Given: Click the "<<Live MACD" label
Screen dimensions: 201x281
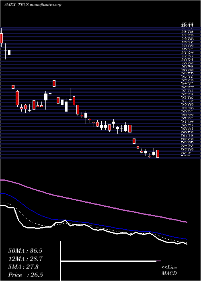Looking at the screenshot, I should [x=169, y=270].
